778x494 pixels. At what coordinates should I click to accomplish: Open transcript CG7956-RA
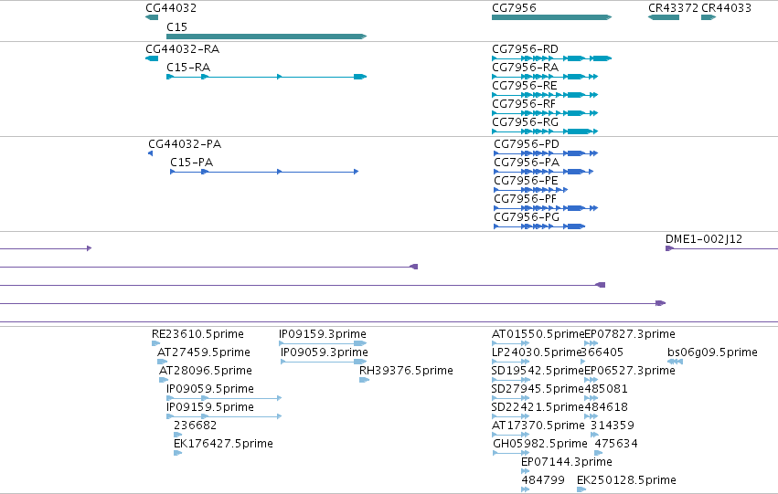pos(545,77)
